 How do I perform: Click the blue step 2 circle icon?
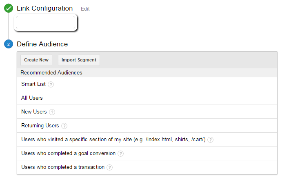click(x=9, y=44)
